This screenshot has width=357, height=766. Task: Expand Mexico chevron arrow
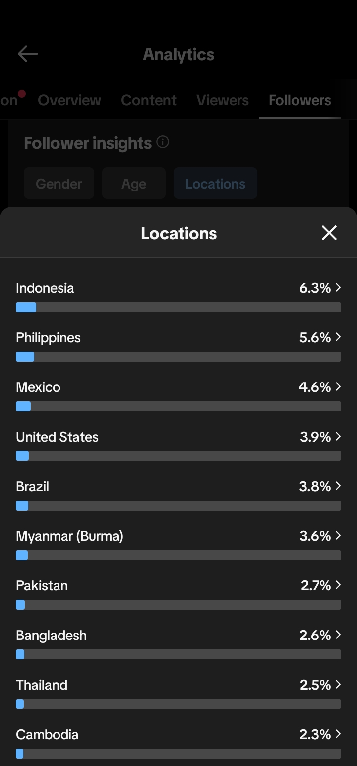(x=338, y=386)
